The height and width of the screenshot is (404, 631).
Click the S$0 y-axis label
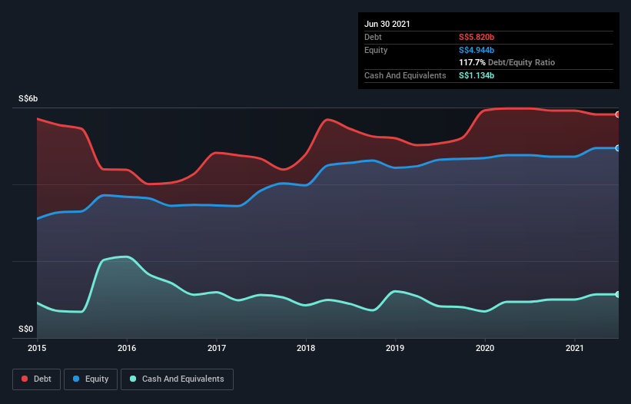(x=26, y=329)
